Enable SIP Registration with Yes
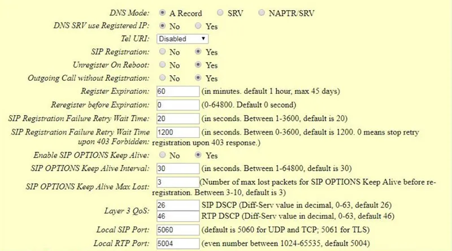The image size is (452, 251). pyautogui.click(x=198, y=52)
